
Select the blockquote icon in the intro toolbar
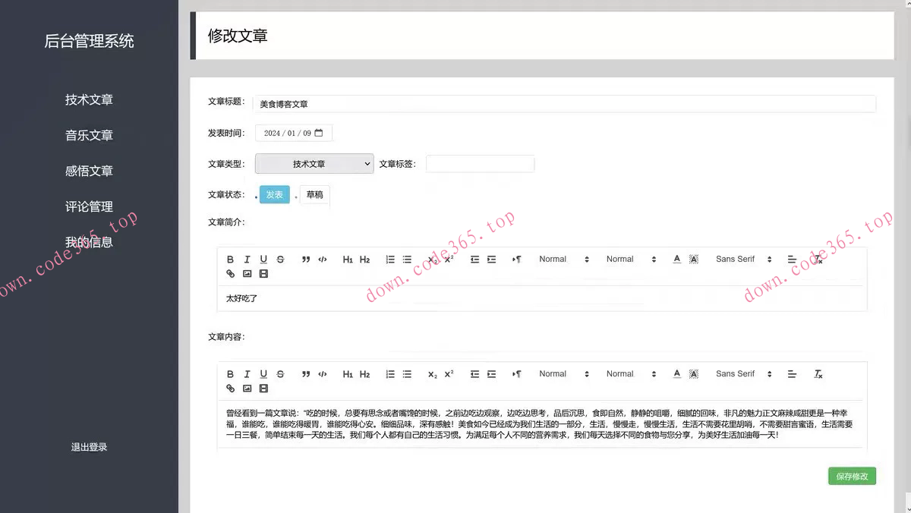(306, 259)
